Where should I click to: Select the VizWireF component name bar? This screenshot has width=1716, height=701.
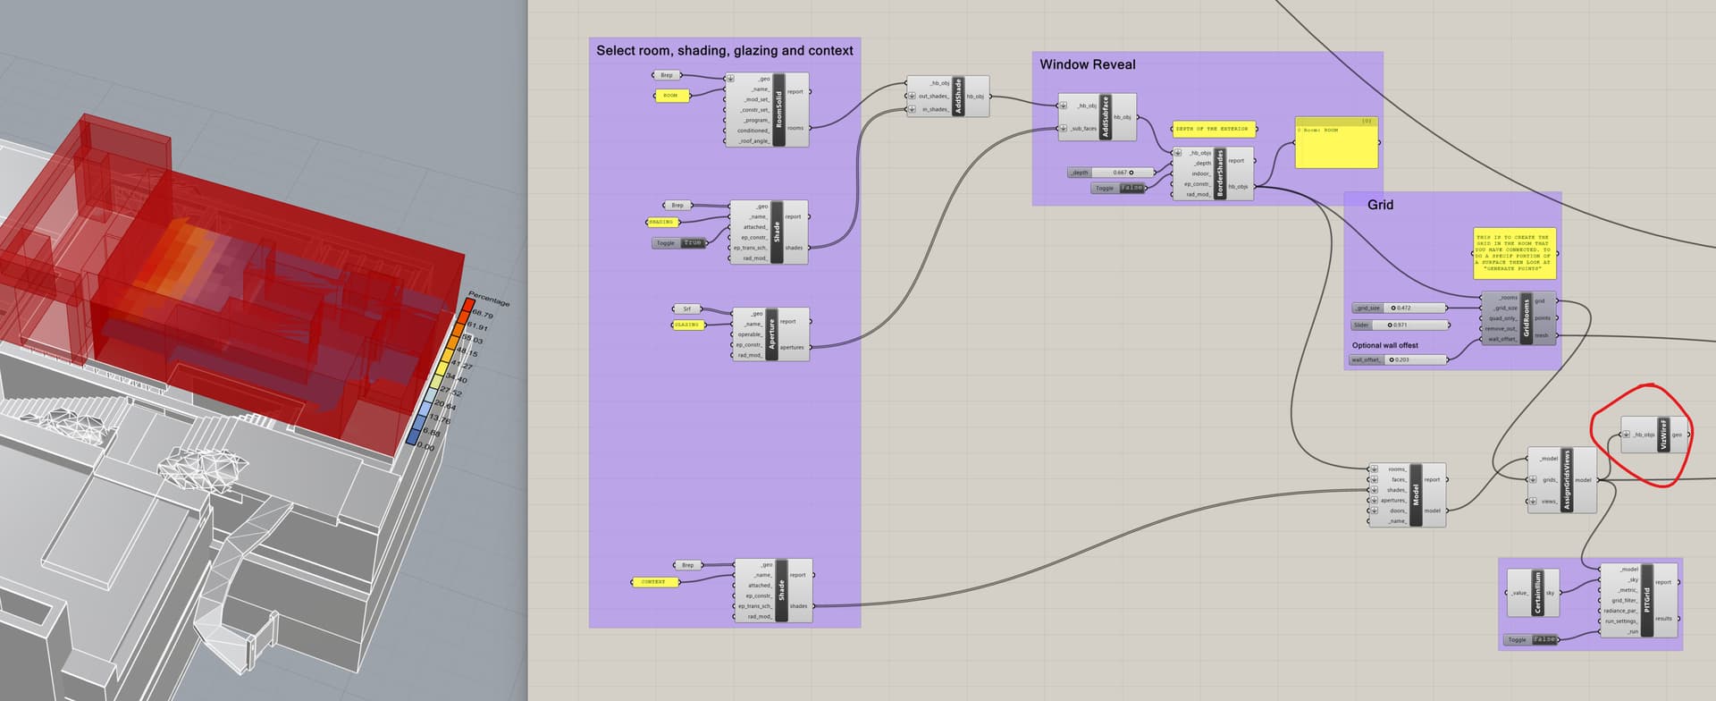[1663, 435]
